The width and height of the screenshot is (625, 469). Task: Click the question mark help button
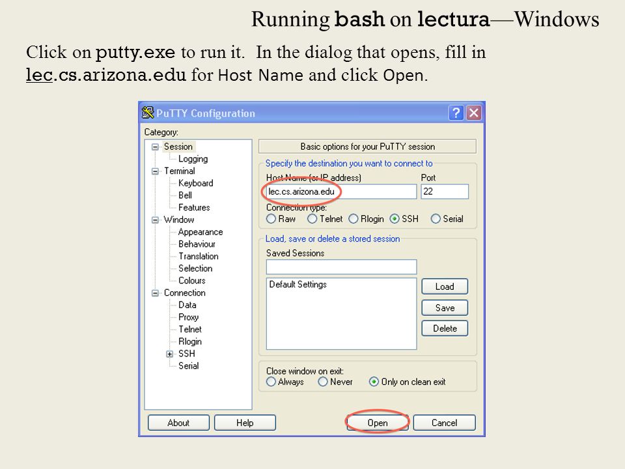[456, 113]
